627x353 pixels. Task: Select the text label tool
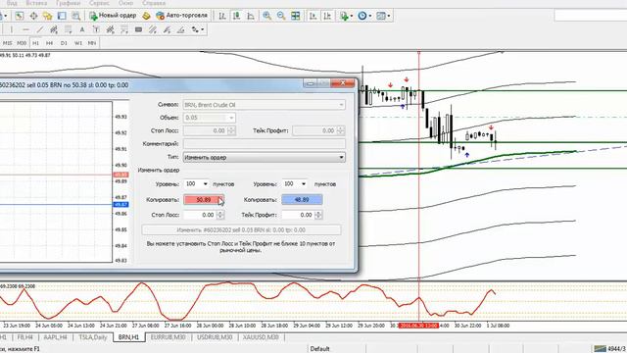96,29
